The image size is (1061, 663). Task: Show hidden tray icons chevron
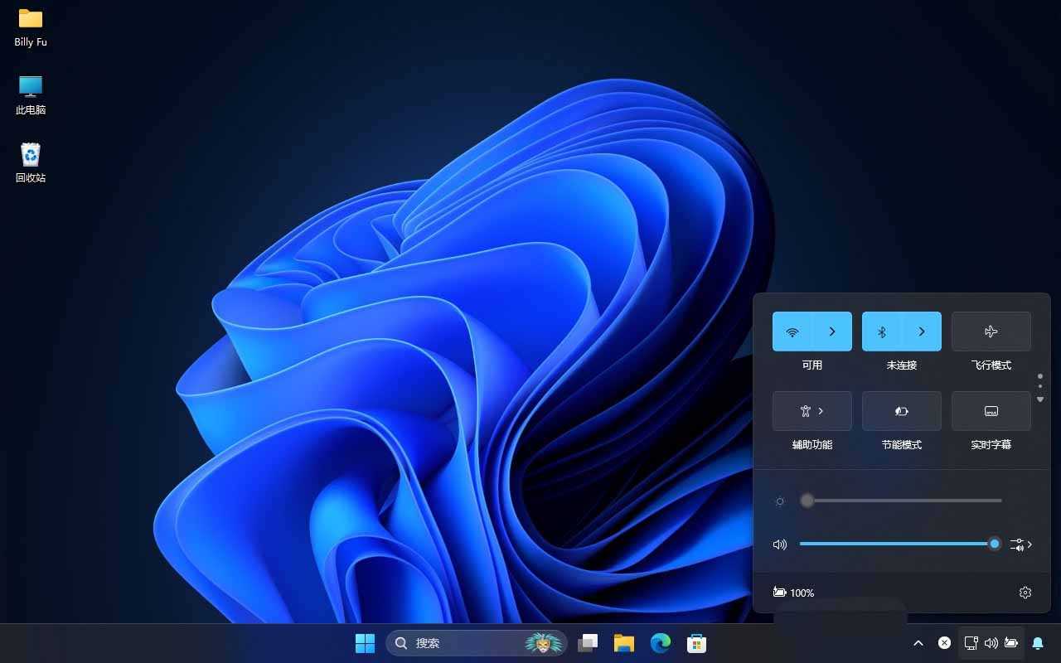(918, 643)
